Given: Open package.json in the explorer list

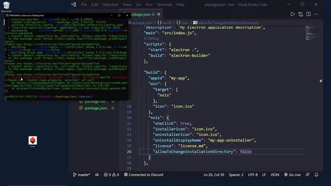Looking at the screenshot, I should [x=96, y=108].
